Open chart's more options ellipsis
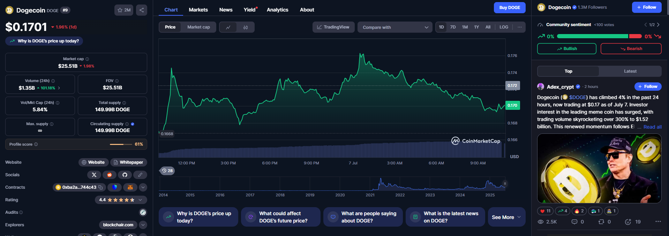Viewport: 669px width, 236px height. (x=519, y=27)
